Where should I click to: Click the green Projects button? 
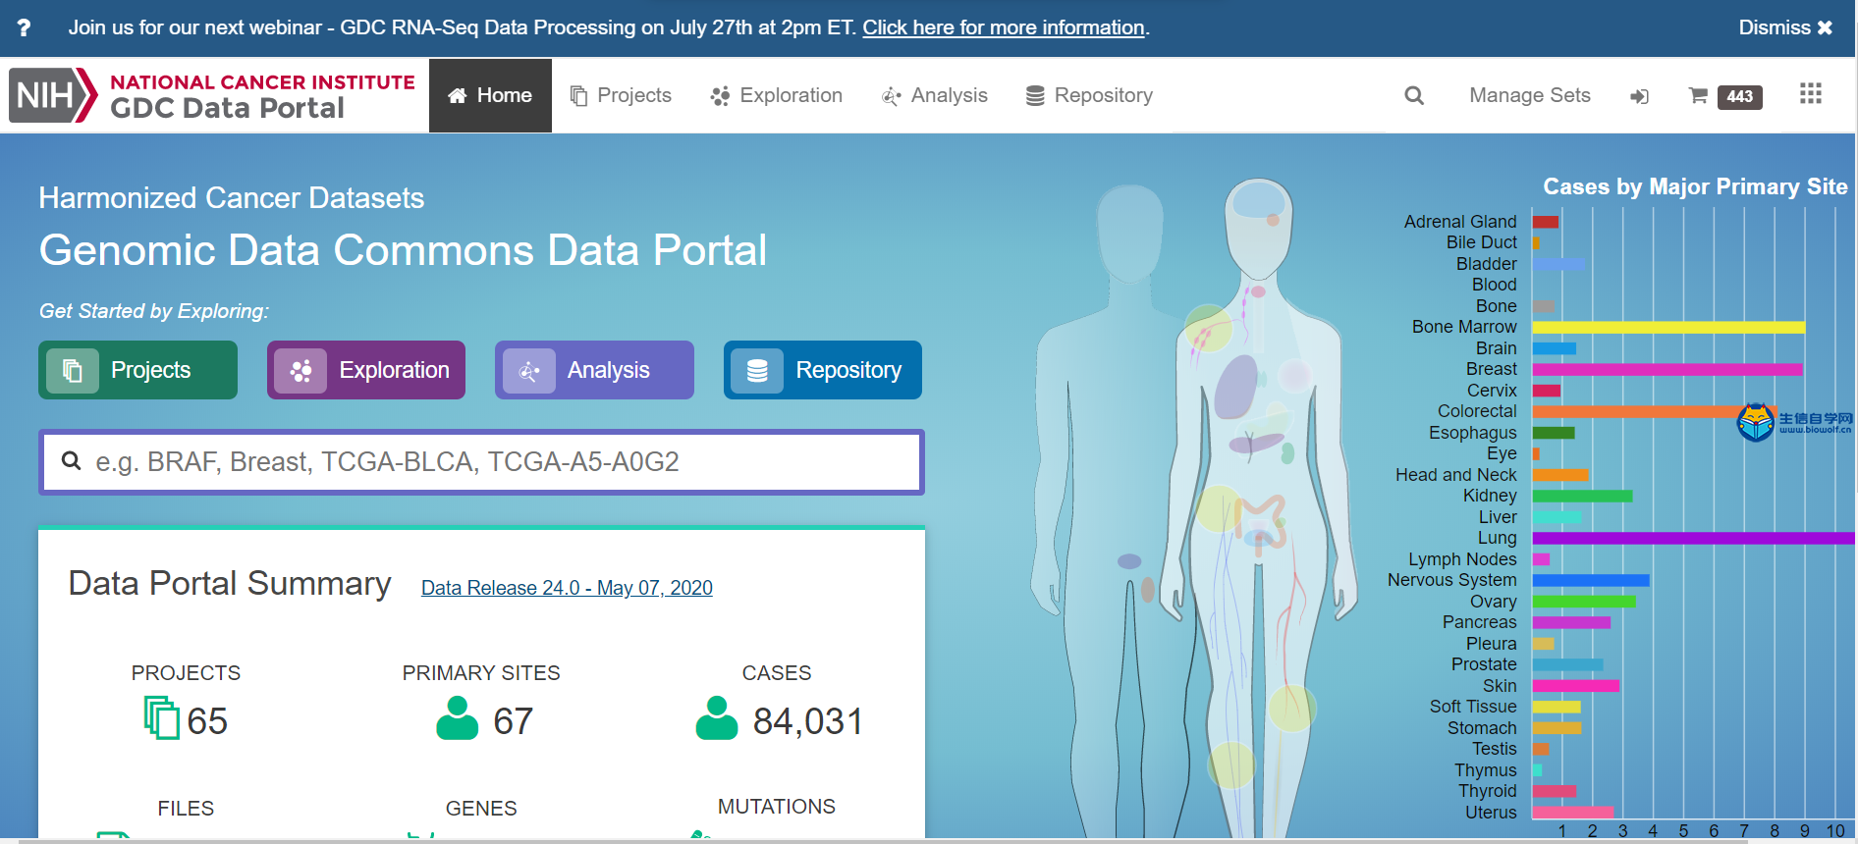click(x=137, y=370)
